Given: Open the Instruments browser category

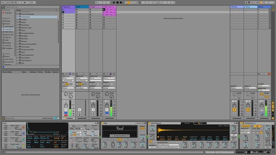Looking at the screenshot, I should 8,26.
